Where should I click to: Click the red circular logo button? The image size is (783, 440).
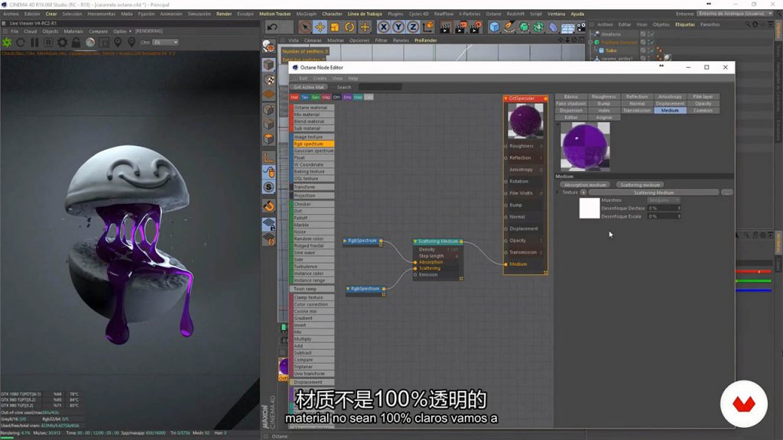pos(743,403)
